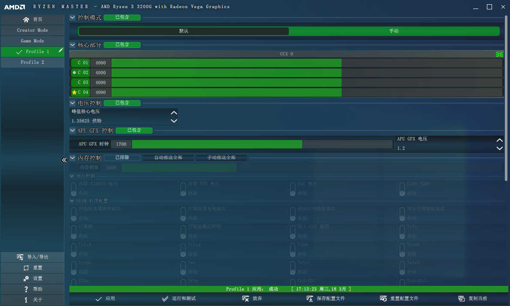Viewport: 510px width, 306px height.
Task: Collapse 内存控制 section
Action: (72, 158)
